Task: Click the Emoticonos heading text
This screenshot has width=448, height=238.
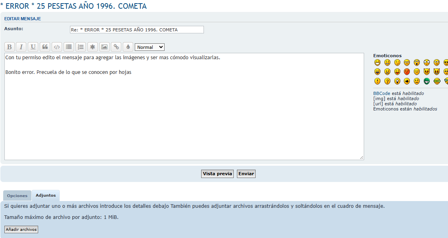Action: coord(387,56)
